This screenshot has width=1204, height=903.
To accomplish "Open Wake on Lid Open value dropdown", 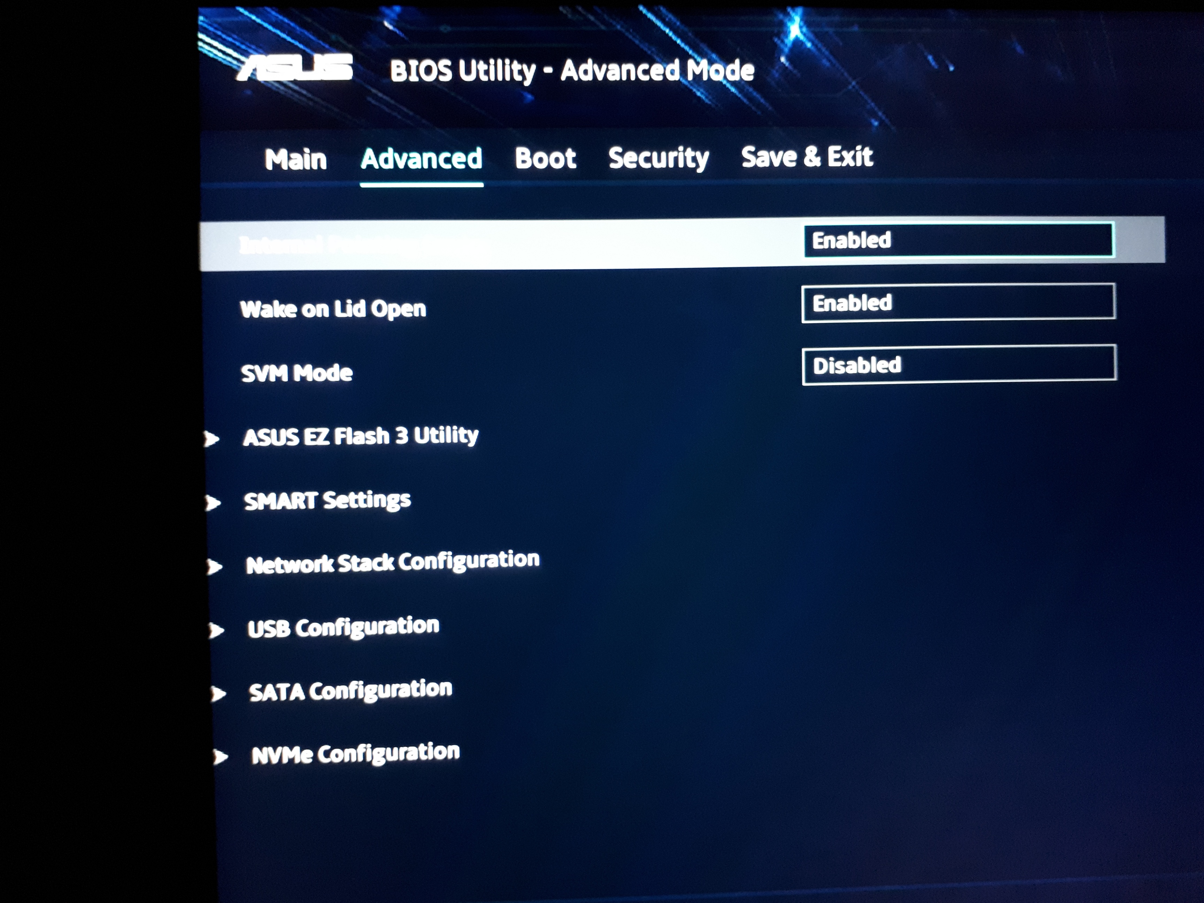I will pyautogui.click(x=958, y=303).
